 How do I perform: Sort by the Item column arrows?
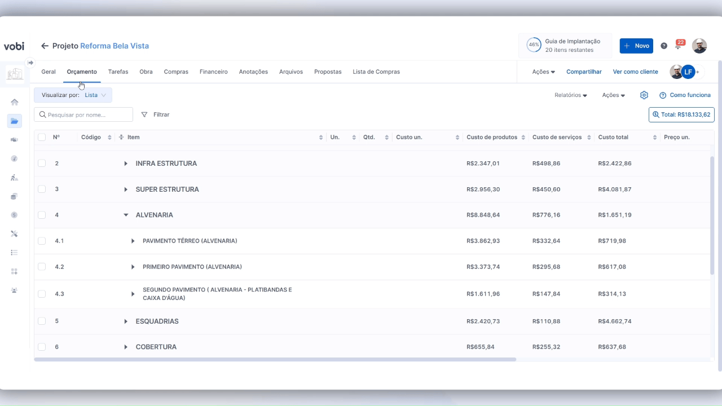(321, 137)
